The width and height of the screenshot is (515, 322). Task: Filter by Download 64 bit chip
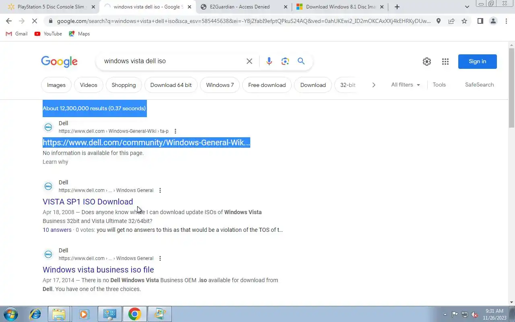coord(171,85)
